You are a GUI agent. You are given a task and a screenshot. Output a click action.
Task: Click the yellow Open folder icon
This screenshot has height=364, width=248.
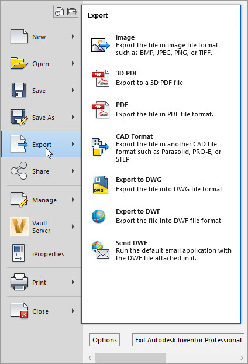coord(19,63)
